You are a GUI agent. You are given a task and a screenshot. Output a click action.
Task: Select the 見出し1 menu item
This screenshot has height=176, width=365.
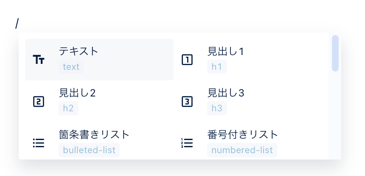click(248, 60)
